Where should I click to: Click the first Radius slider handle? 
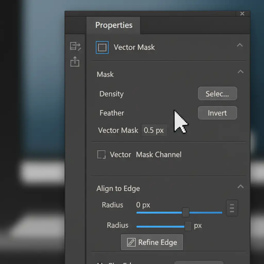[x=186, y=212]
